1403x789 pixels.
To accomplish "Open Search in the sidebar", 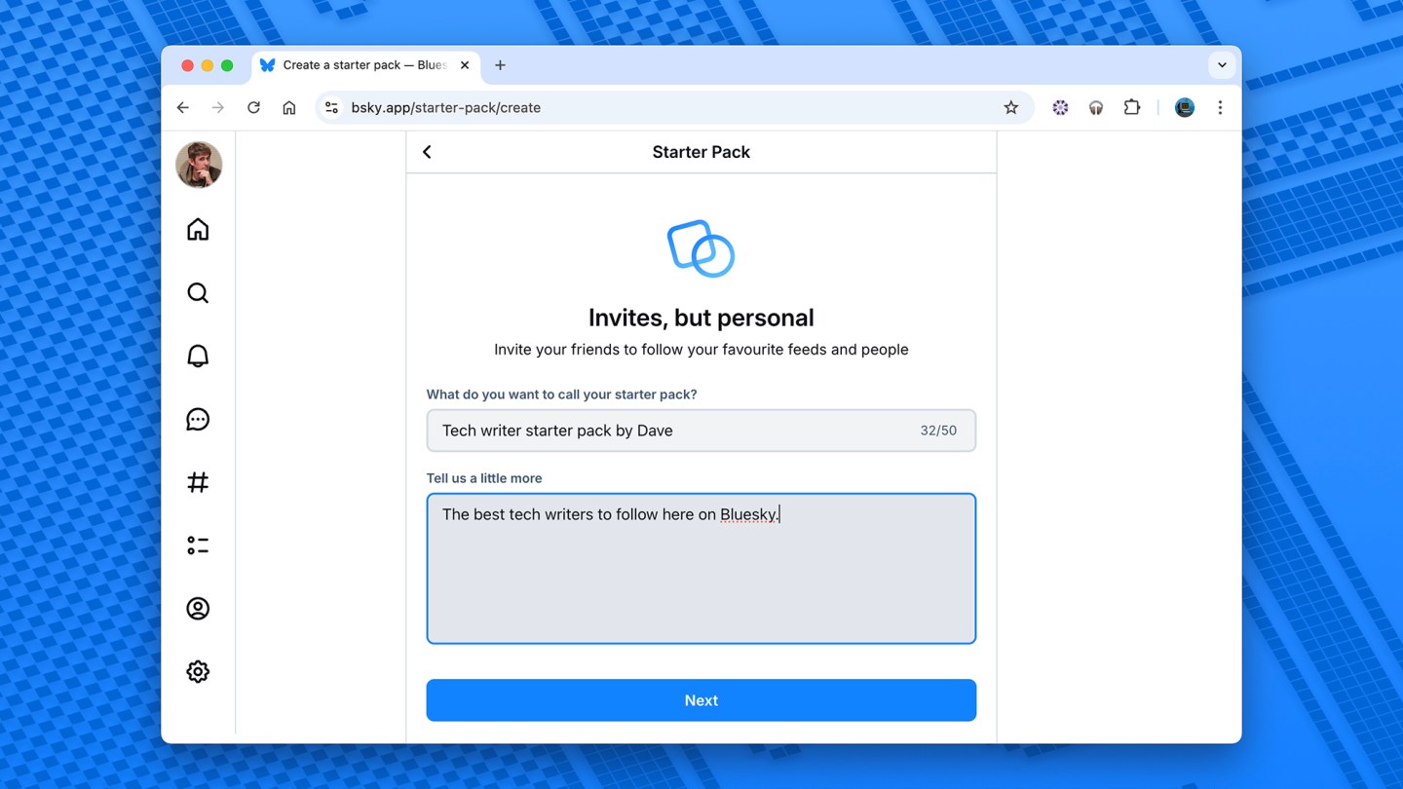I will 198,292.
